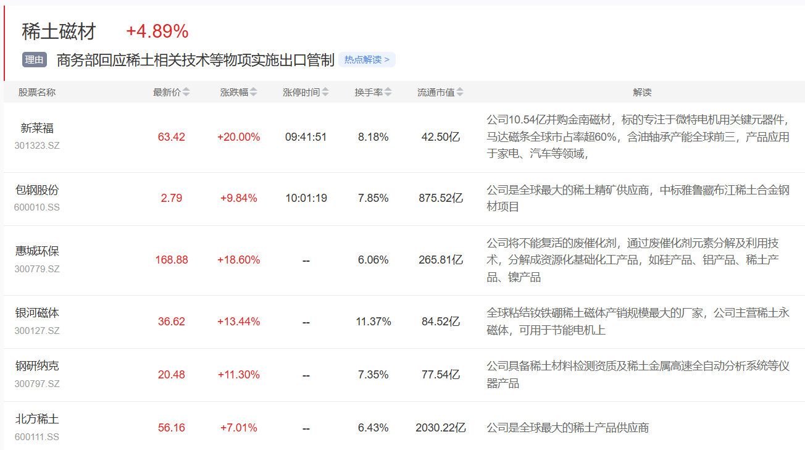The width and height of the screenshot is (805, 450).
Task: Select the turnover rate 8.18%
Action: click(x=373, y=137)
